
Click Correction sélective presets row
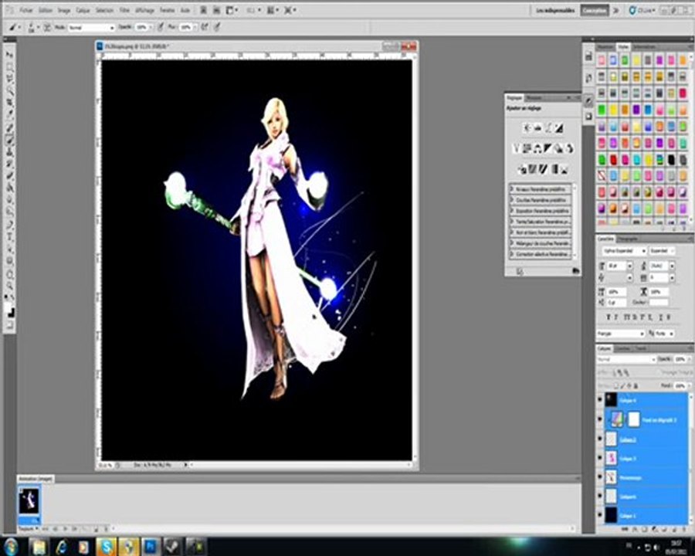pyautogui.click(x=541, y=255)
